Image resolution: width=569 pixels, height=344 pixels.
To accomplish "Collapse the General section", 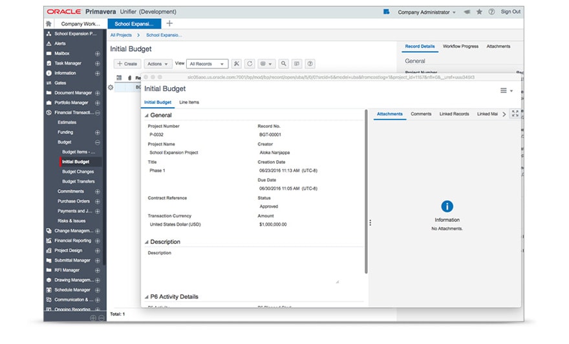I will 147,116.
